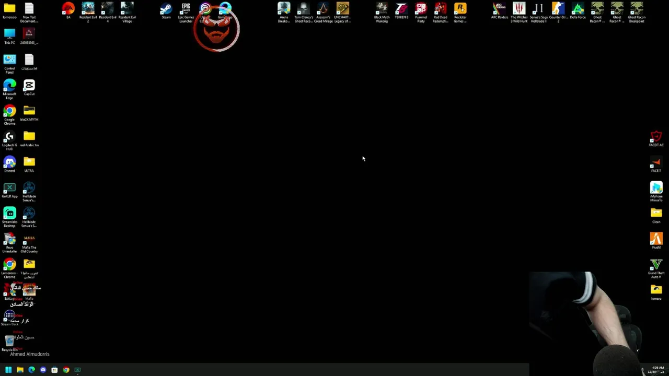Screen dimensions: 669x376
Task: Select the Grand Theft Auto V shortcut
Action: [656, 268]
